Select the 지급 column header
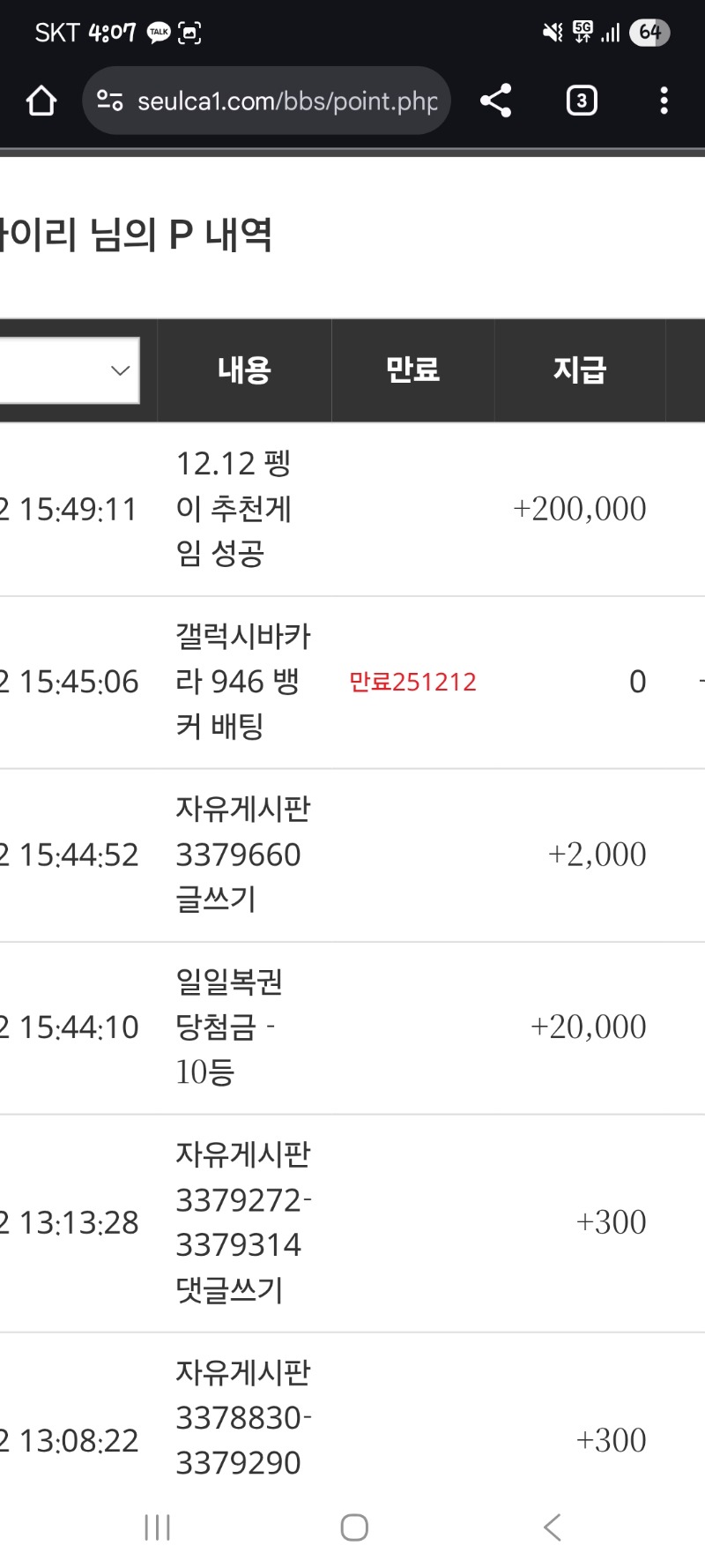This screenshot has width=705, height=1568. point(581,370)
